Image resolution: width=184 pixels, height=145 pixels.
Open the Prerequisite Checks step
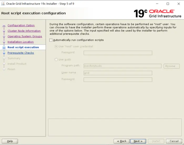coord(21,53)
